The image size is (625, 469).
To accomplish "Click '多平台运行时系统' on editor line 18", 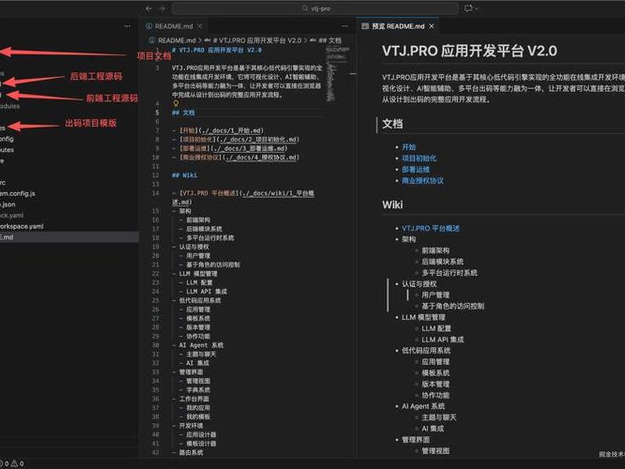I will point(210,238).
